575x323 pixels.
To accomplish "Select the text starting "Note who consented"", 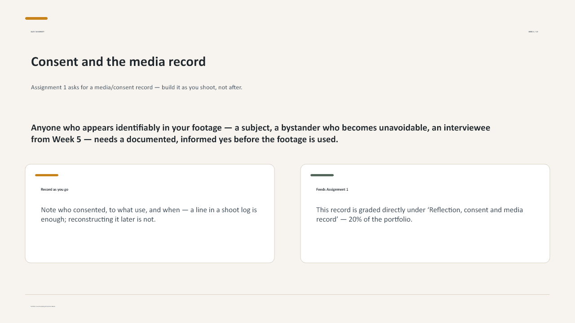I will tap(149, 214).
